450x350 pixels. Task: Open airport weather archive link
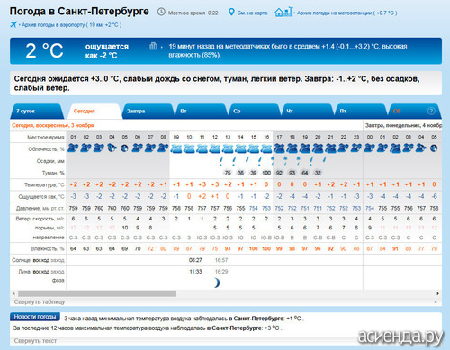click(x=71, y=25)
